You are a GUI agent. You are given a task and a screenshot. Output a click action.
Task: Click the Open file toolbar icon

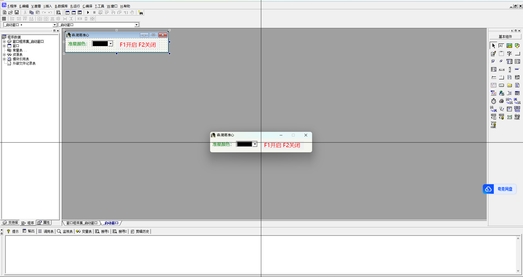click(11, 13)
